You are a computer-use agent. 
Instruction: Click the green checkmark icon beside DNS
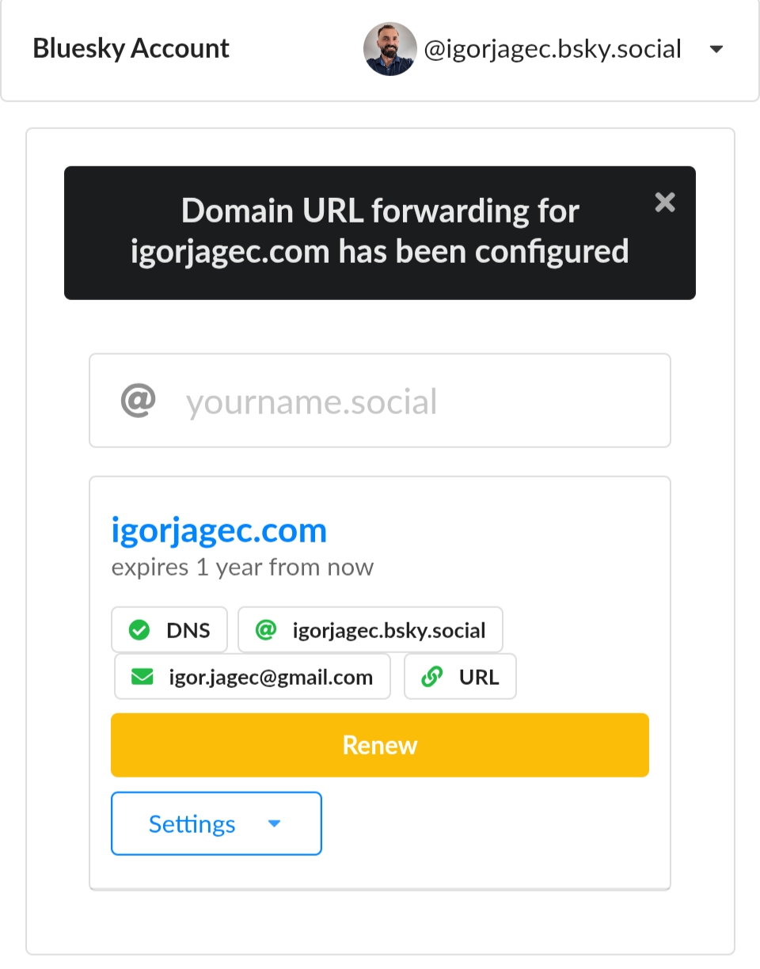(x=139, y=630)
